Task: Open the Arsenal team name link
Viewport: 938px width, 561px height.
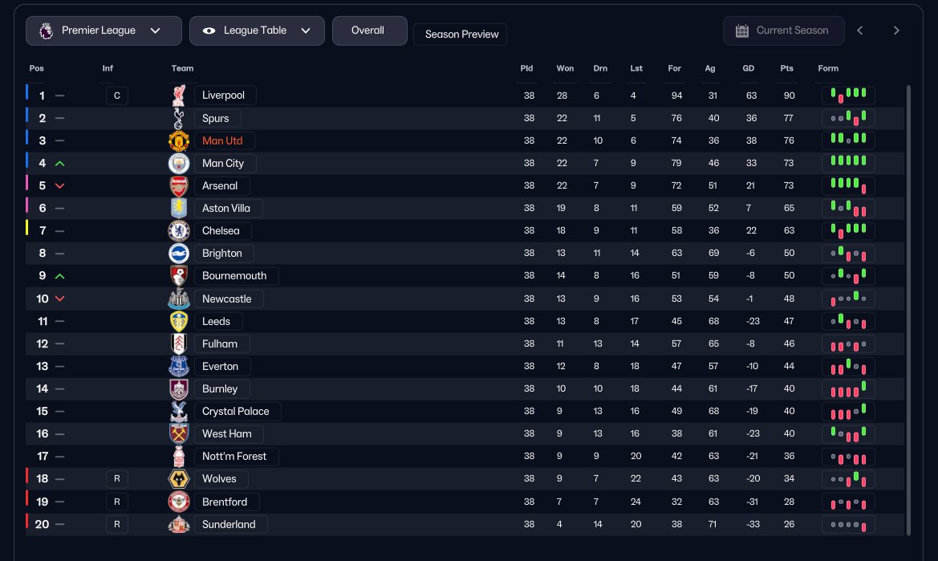Action: (221, 185)
